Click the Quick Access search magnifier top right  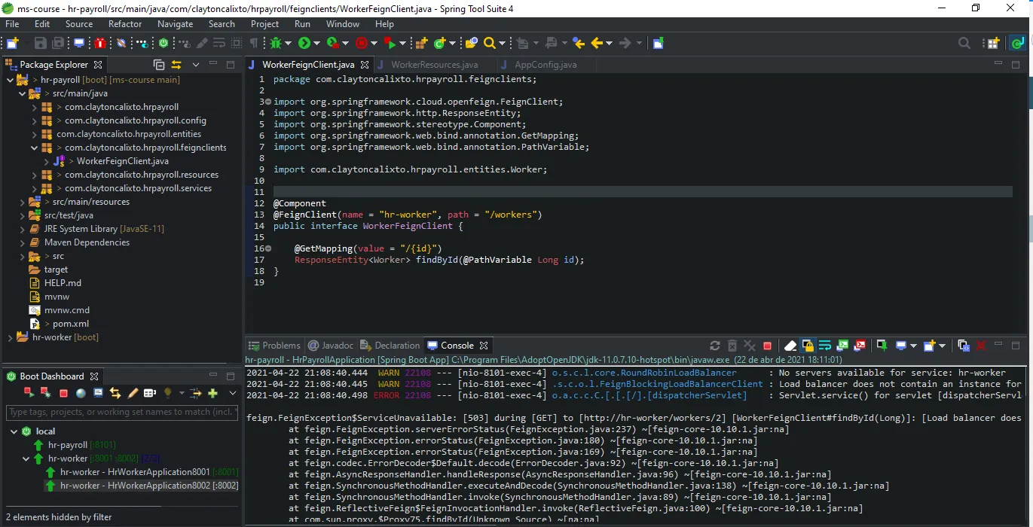(964, 43)
